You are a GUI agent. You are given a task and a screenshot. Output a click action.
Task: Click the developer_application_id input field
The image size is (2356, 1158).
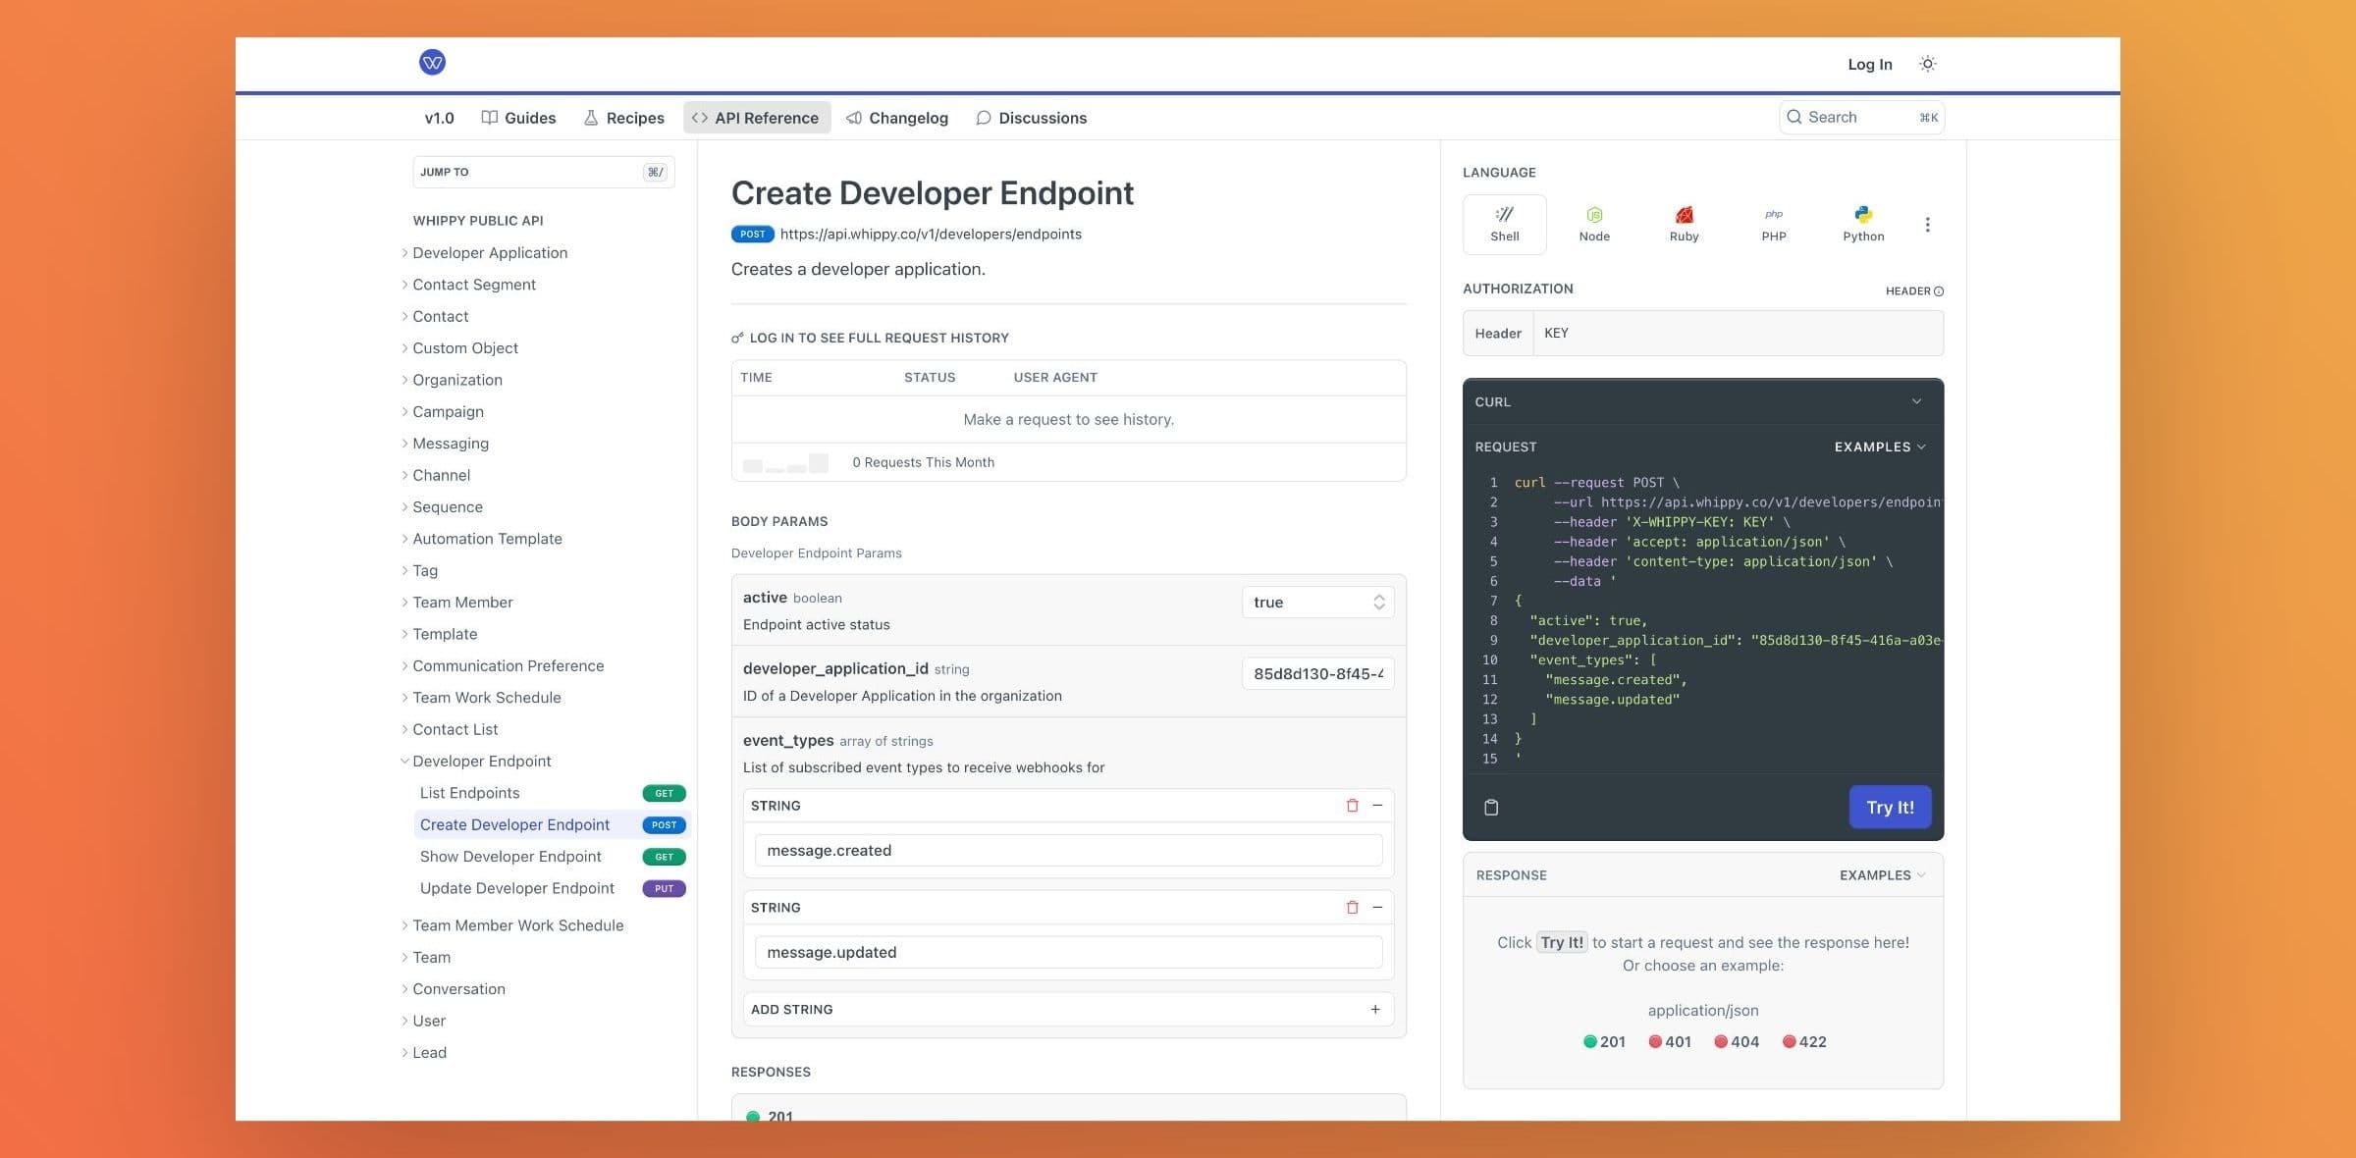coord(1316,674)
